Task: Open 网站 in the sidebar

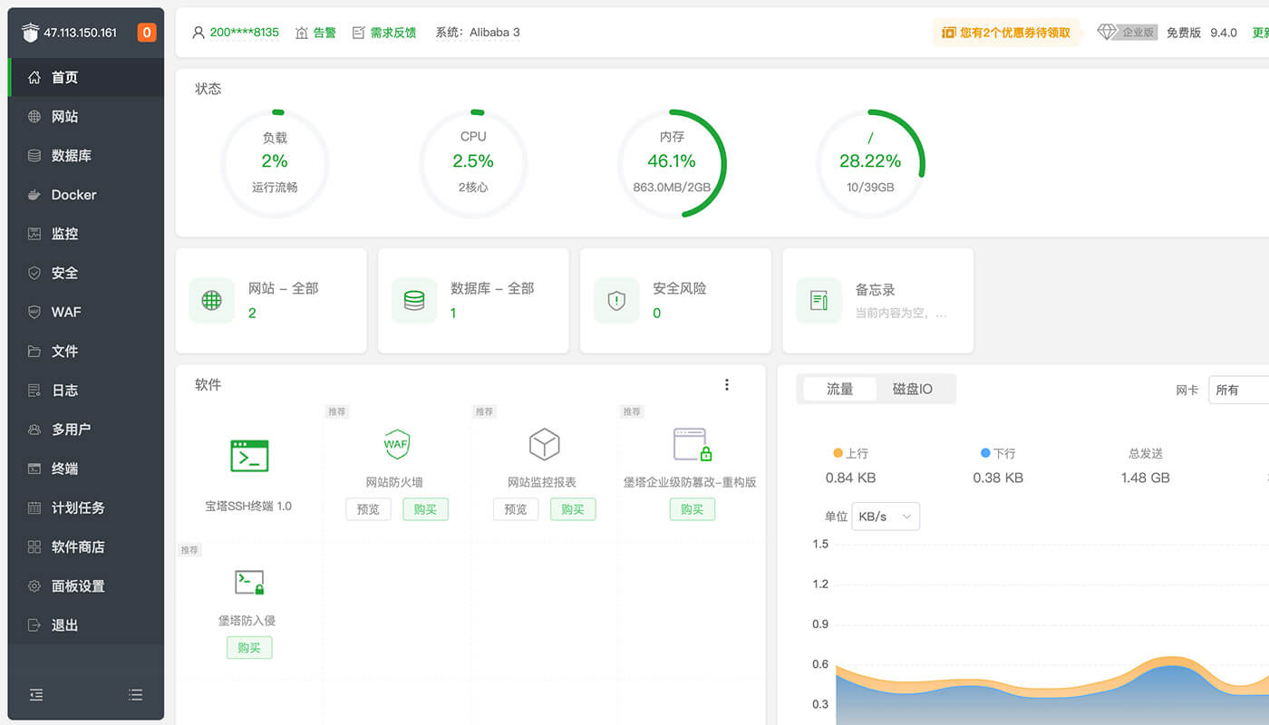Action: pyautogui.click(x=86, y=117)
